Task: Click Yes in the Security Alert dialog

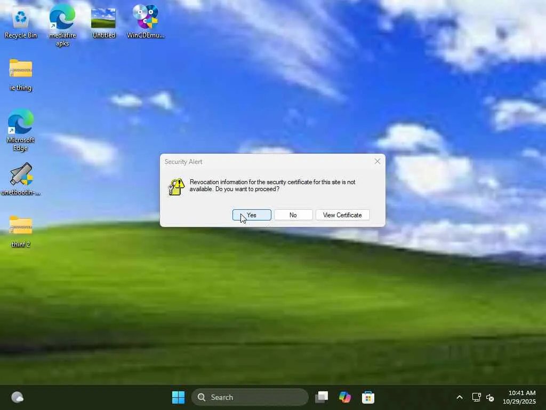Action: point(252,215)
